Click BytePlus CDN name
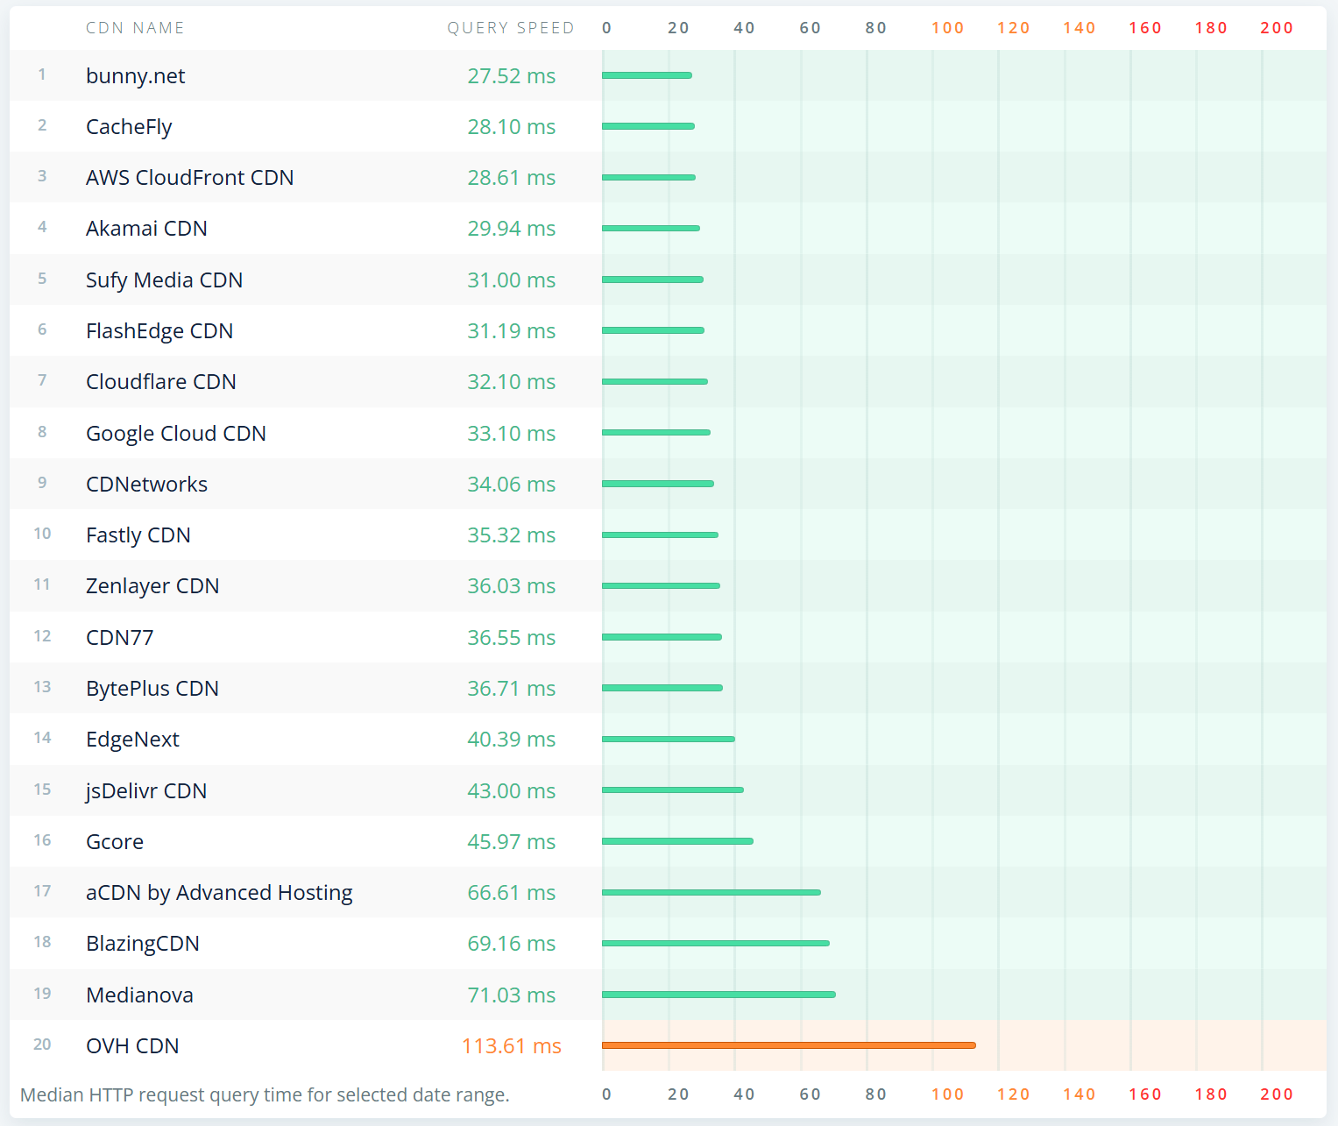1338x1126 pixels. click(152, 689)
